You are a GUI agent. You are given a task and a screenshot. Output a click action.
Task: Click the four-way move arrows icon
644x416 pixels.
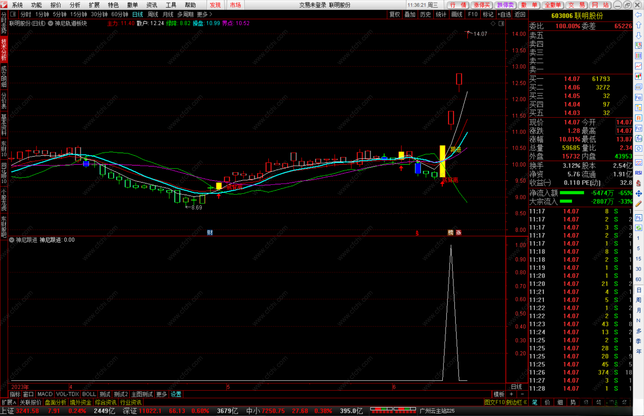click(x=638, y=194)
